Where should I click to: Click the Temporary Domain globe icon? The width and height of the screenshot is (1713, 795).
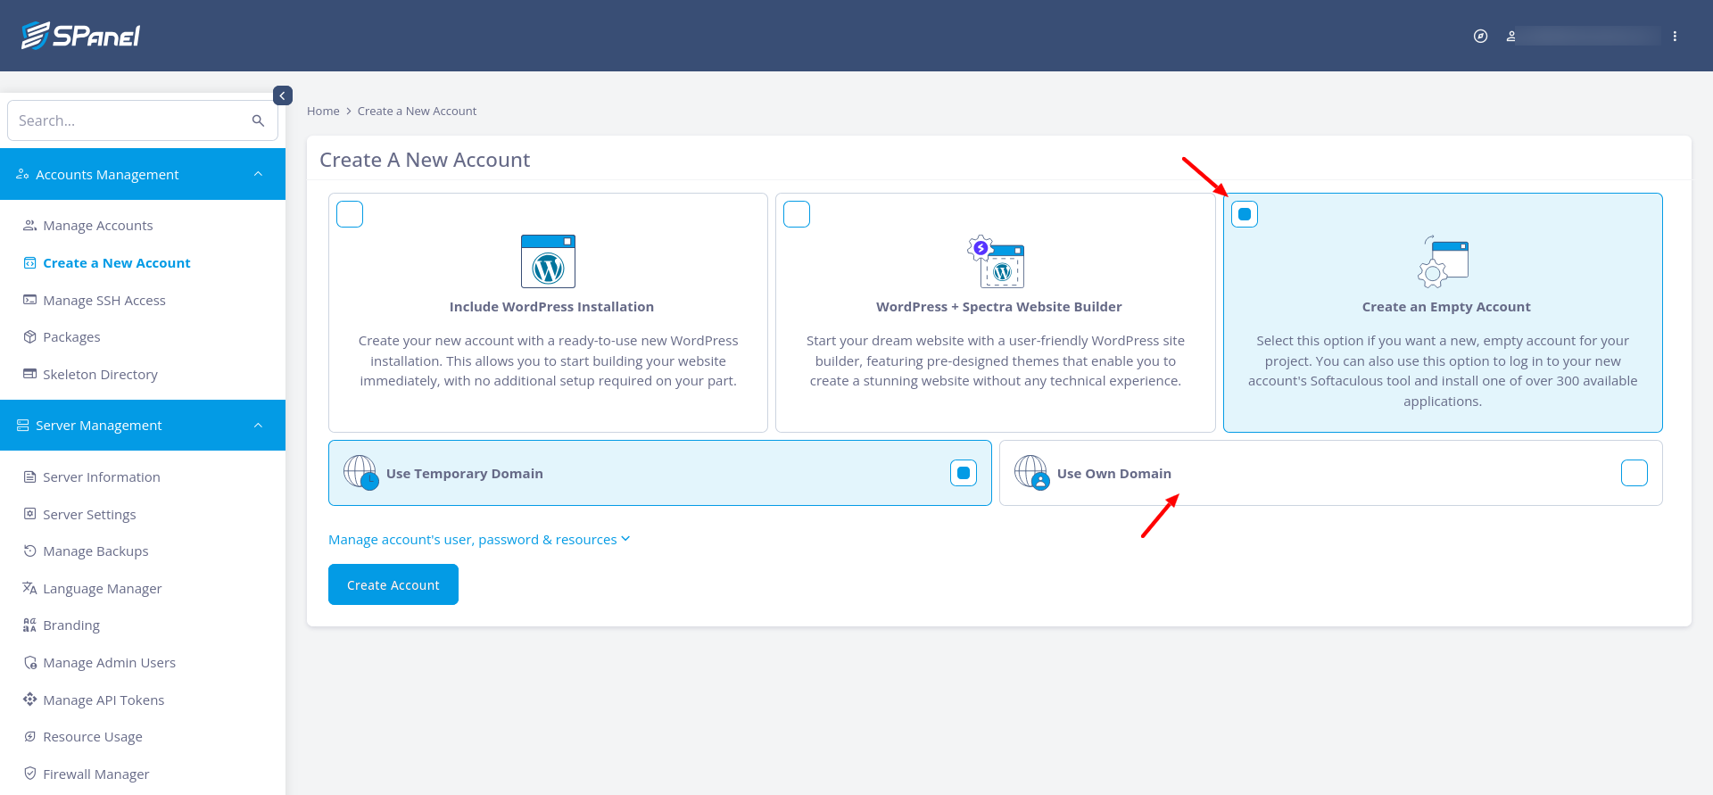[360, 471]
